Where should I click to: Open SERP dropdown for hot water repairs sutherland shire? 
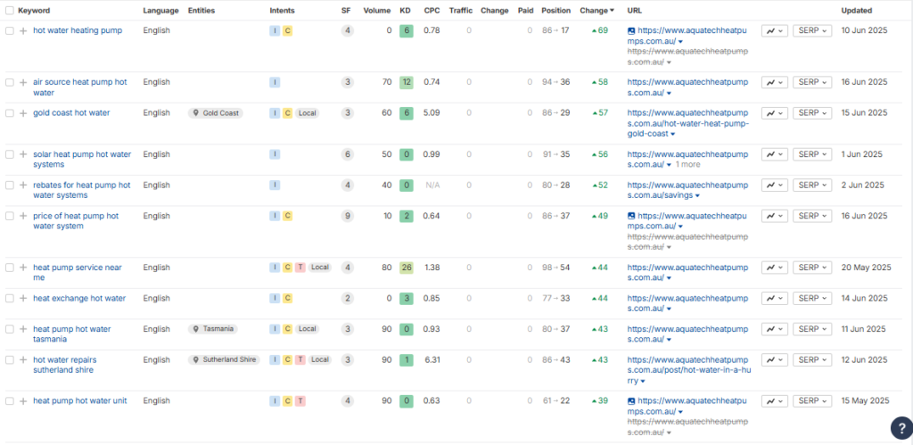pyautogui.click(x=812, y=360)
